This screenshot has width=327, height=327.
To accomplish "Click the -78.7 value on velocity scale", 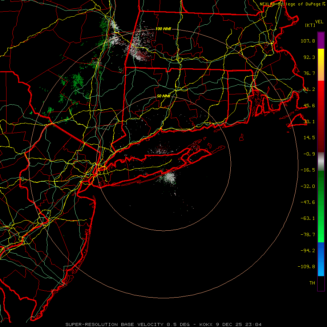I will pos(308,235).
